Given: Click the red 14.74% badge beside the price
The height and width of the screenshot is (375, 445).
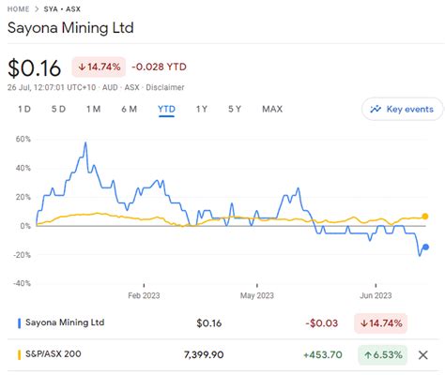Looking at the screenshot, I should point(99,67).
